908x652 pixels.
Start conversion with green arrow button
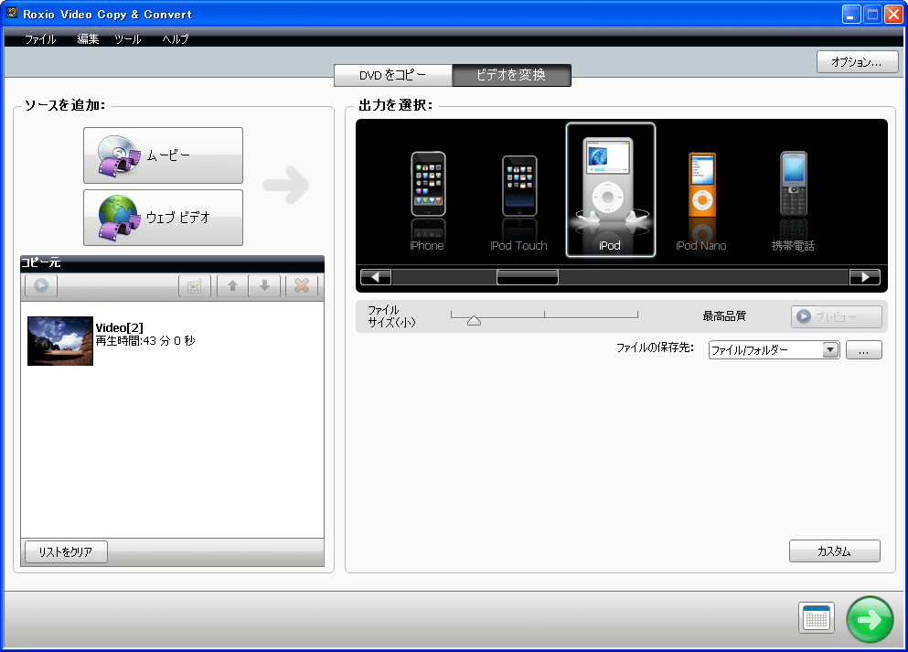click(x=870, y=620)
